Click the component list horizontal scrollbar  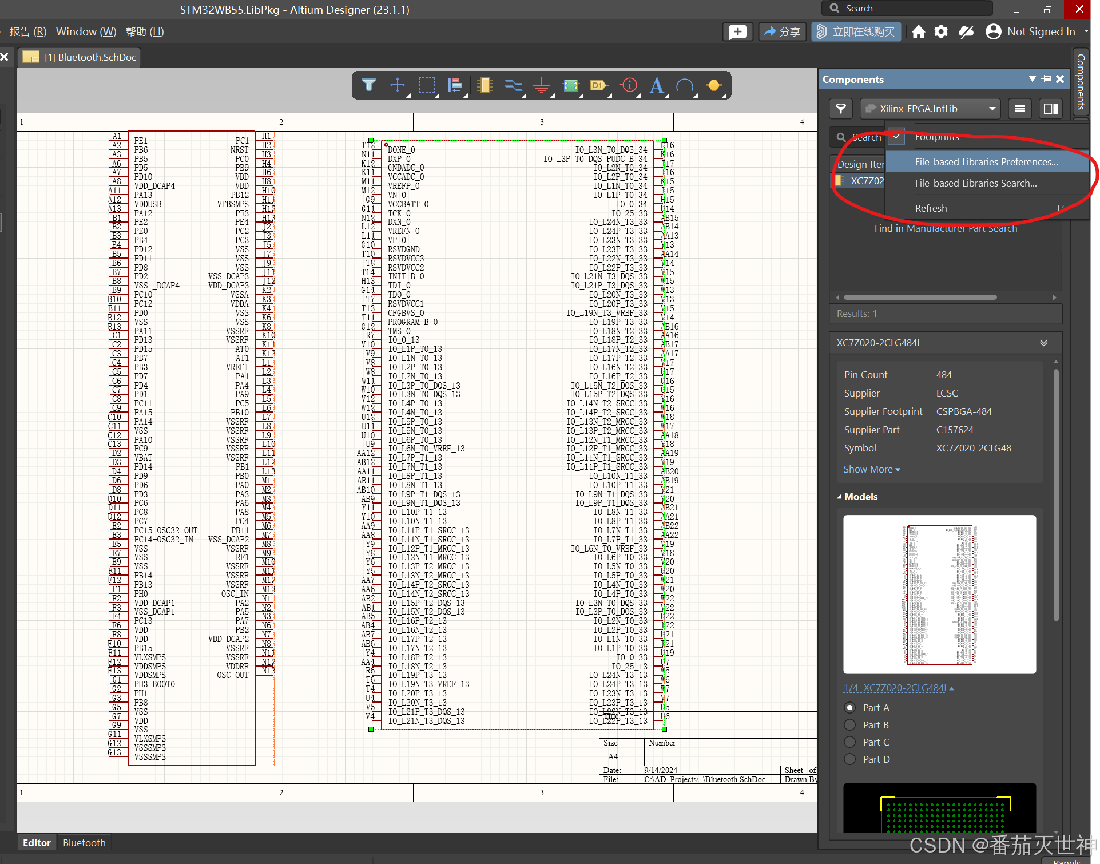tap(920, 298)
